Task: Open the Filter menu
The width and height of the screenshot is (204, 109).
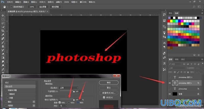Action: point(59,2)
